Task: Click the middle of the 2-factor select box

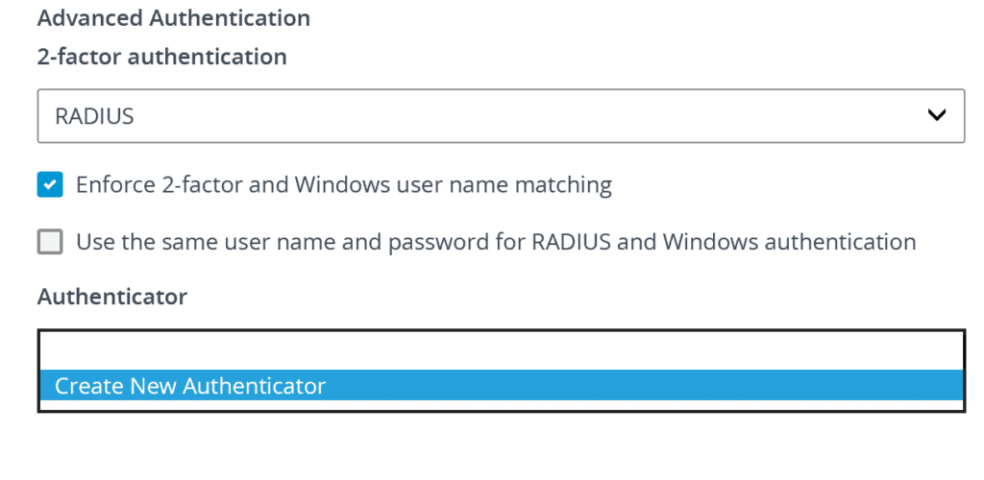Action: (500, 116)
